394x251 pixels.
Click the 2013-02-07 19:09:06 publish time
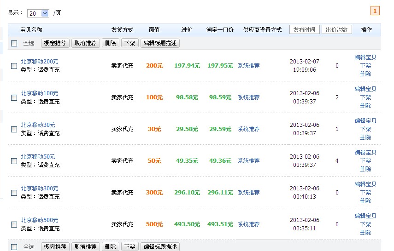pyautogui.click(x=304, y=66)
